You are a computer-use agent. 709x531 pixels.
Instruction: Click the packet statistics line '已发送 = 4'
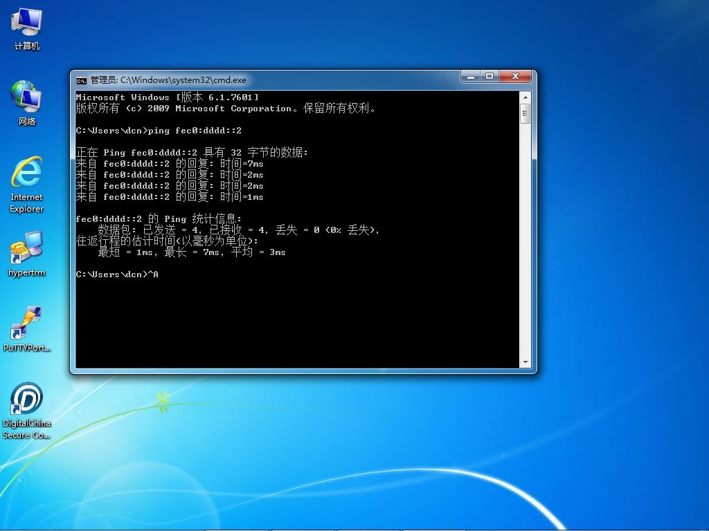tap(239, 230)
